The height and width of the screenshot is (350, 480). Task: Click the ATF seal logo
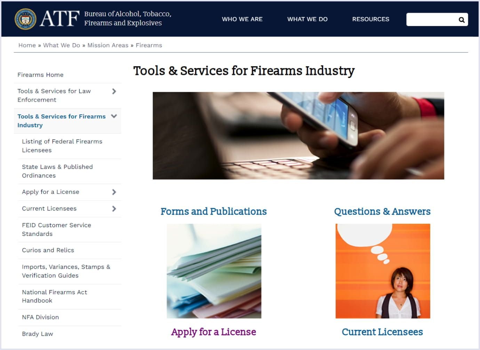click(25, 19)
